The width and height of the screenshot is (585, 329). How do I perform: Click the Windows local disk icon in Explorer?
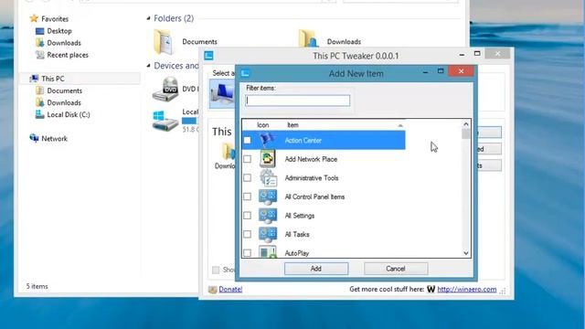[x=165, y=121]
